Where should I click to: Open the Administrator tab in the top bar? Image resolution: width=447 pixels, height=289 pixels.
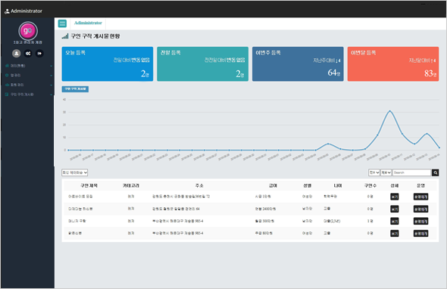tap(88, 23)
